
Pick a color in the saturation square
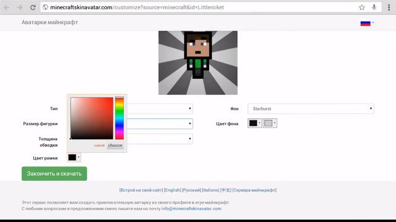click(x=92, y=118)
